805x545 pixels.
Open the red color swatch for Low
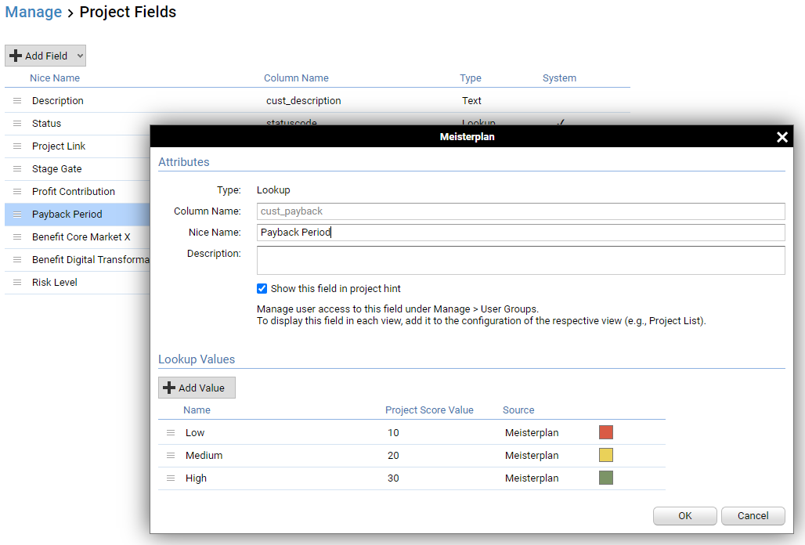tap(606, 432)
